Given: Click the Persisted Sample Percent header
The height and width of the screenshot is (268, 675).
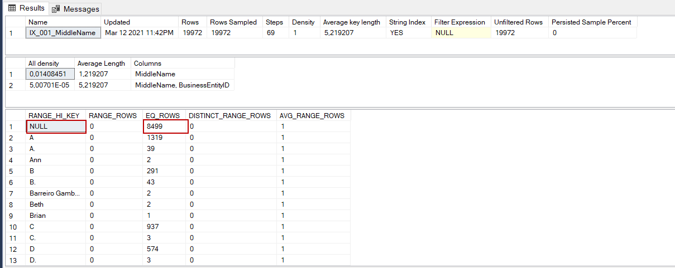Looking at the screenshot, I should [591, 22].
